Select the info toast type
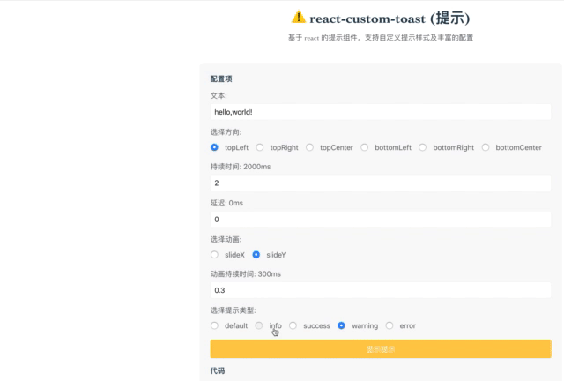 pyautogui.click(x=259, y=325)
